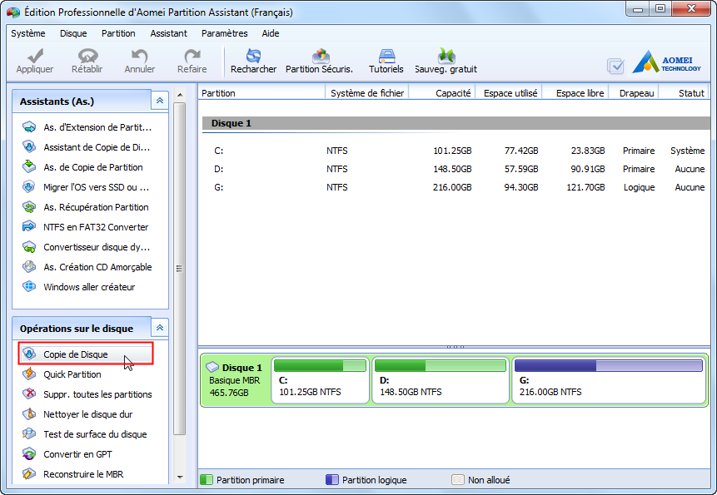
Task: Click the Partition logique legend swatch
Action: point(332,480)
